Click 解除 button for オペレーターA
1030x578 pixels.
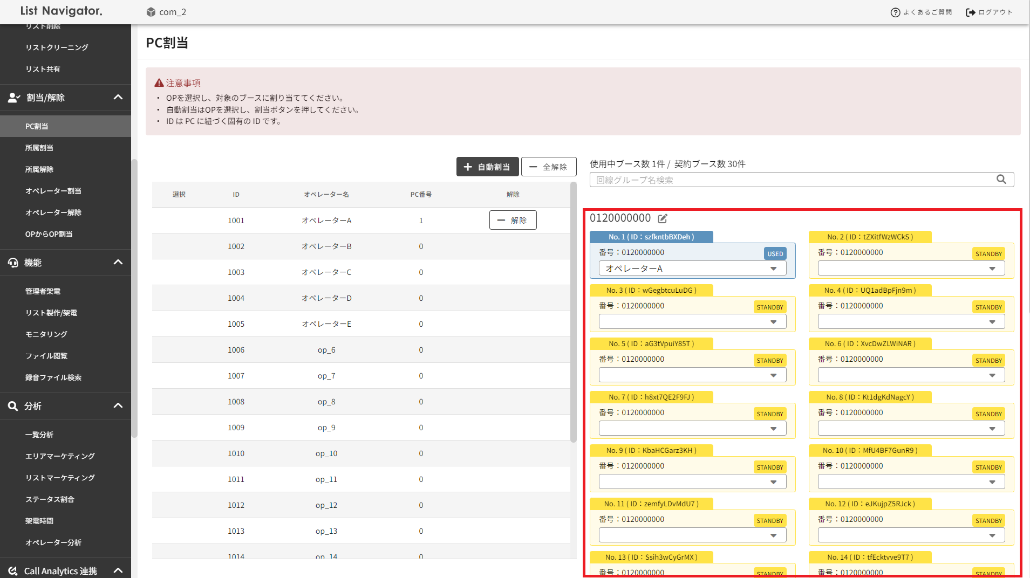[513, 220]
